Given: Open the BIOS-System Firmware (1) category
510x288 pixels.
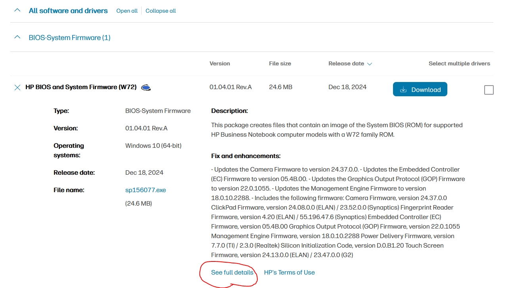Looking at the screenshot, I should pyautogui.click(x=69, y=38).
